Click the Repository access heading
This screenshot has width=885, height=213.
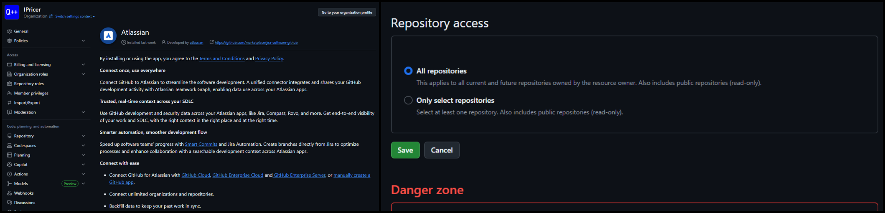tap(440, 23)
